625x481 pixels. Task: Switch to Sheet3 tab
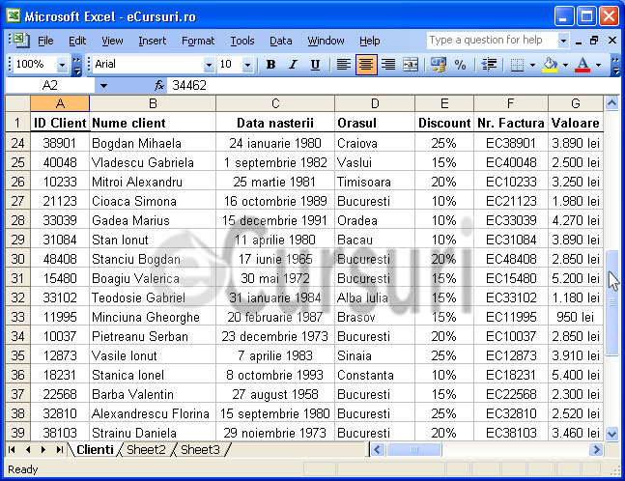point(200,449)
